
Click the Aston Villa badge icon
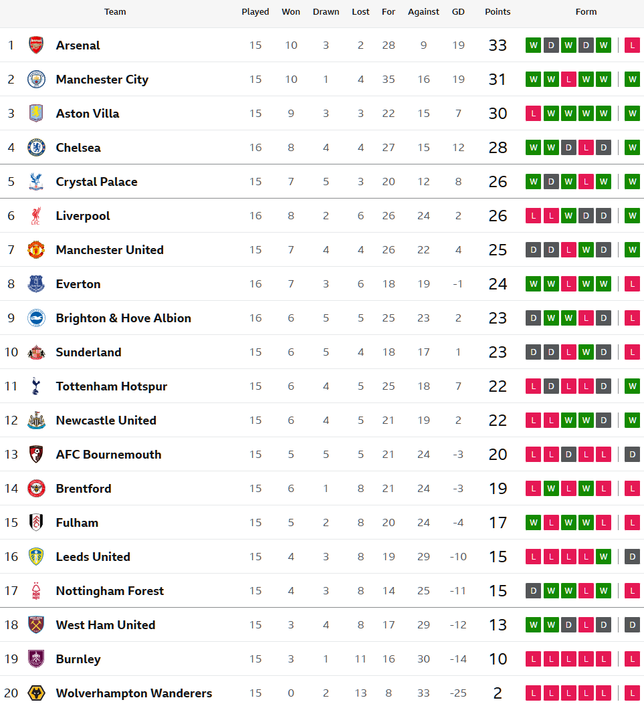point(36,114)
